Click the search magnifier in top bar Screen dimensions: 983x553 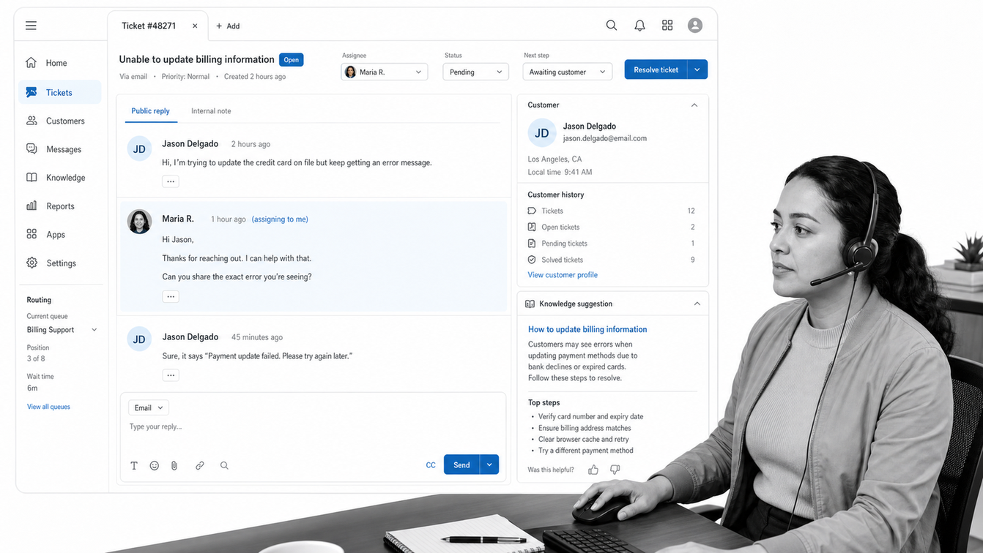[x=612, y=26]
